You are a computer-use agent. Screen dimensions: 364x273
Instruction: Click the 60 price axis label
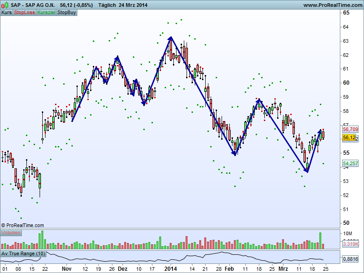(x=346, y=83)
